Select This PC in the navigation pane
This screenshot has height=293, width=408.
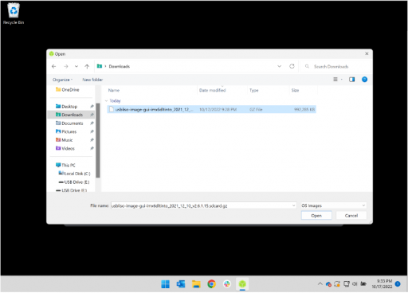point(65,165)
